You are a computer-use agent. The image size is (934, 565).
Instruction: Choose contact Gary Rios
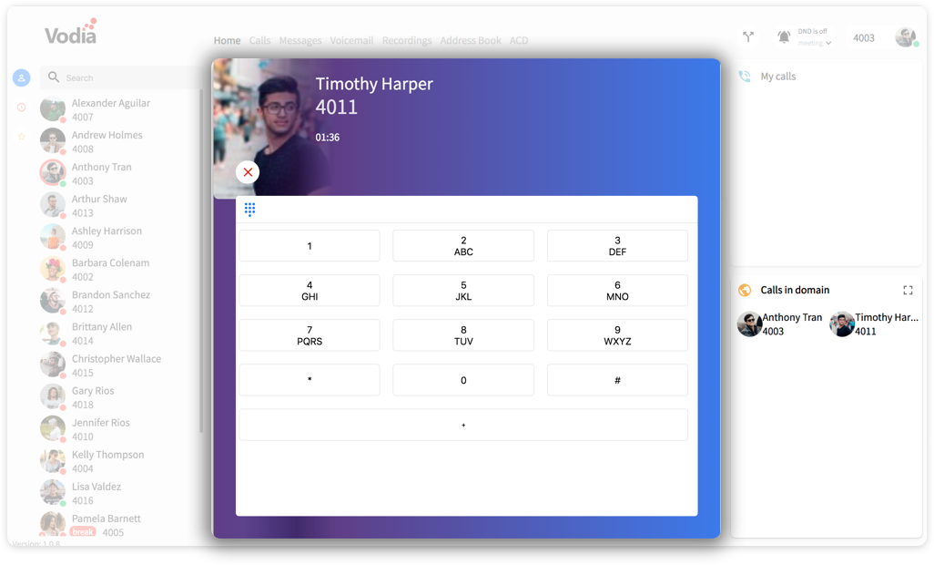[119, 397]
